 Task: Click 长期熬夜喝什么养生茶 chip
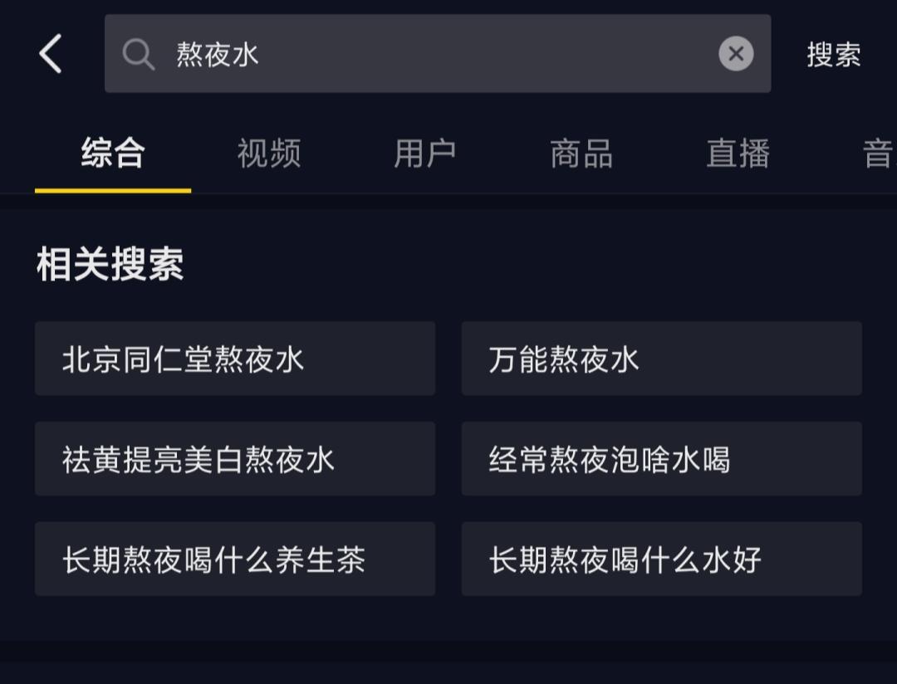235,559
